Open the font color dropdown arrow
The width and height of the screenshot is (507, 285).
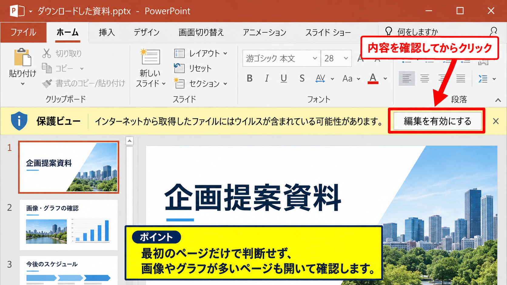(385, 79)
